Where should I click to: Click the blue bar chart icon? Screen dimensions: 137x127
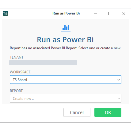[66, 28]
